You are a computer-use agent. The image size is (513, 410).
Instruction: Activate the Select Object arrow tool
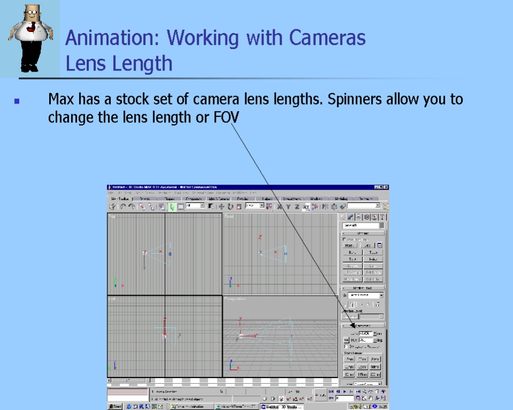point(173,206)
